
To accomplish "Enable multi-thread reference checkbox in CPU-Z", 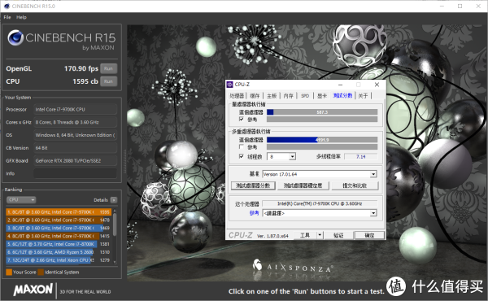I will coord(242,146).
